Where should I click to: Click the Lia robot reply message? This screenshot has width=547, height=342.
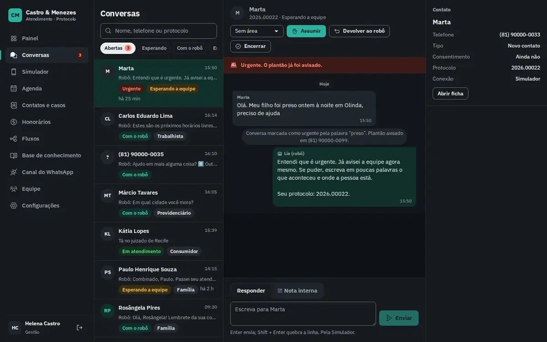(344, 177)
